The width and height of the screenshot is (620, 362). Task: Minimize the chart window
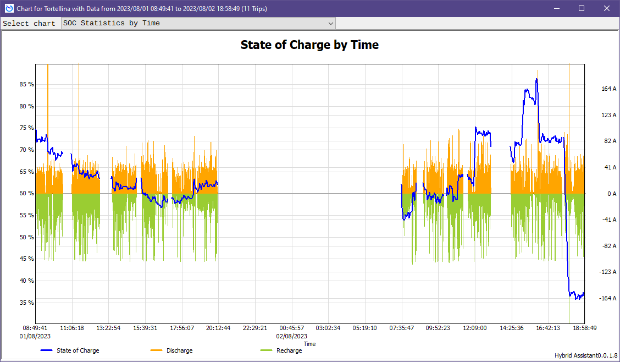tap(557, 8)
